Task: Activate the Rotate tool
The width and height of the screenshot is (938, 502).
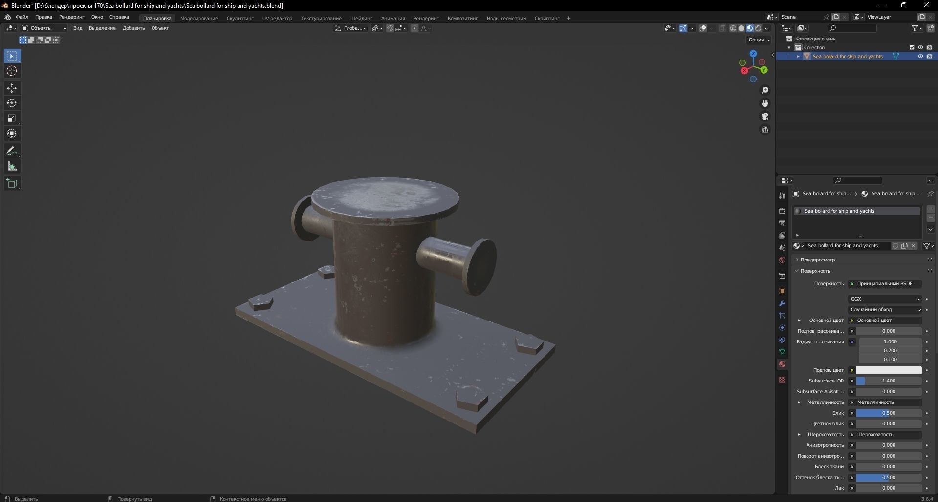Action: (12, 103)
